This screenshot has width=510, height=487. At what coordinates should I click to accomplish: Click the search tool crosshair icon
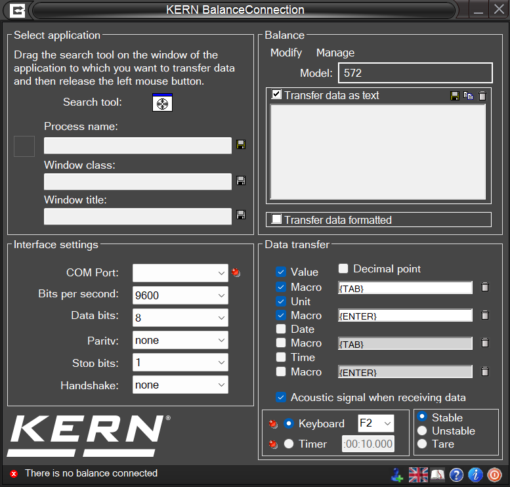coord(162,102)
